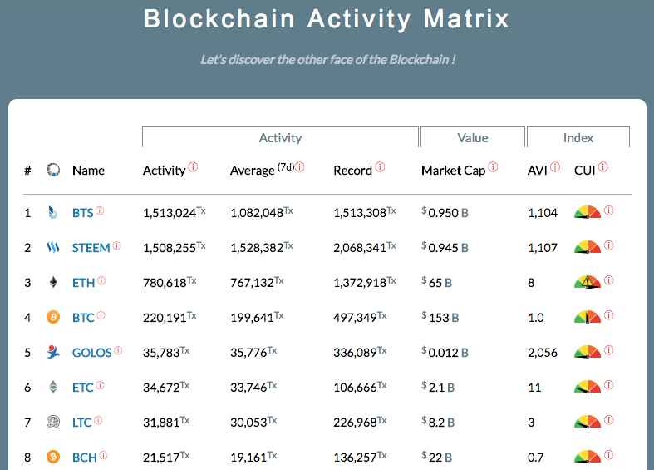The image size is (654, 470).
Task: Select the Activity group header tab
Action: 280,137
